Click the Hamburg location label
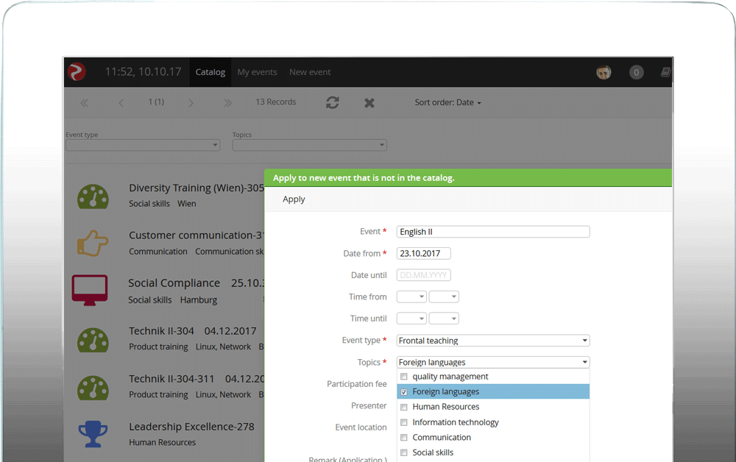The width and height of the screenshot is (736, 462). click(x=199, y=299)
